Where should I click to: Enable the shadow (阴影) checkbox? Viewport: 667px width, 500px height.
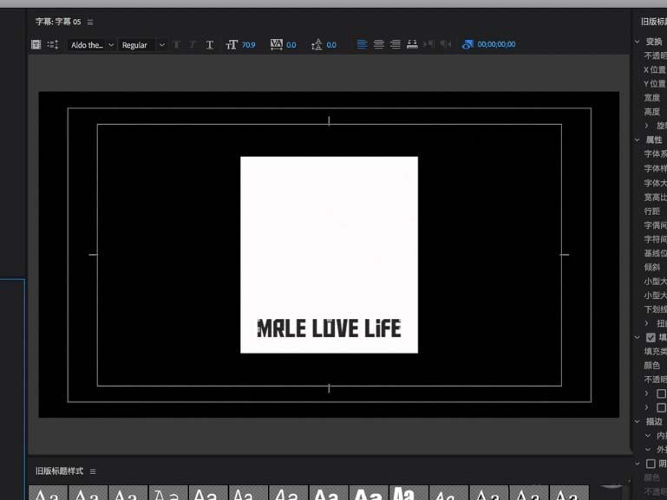click(651, 464)
